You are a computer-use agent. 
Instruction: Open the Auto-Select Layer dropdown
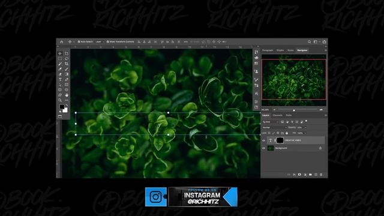[x=100, y=42]
